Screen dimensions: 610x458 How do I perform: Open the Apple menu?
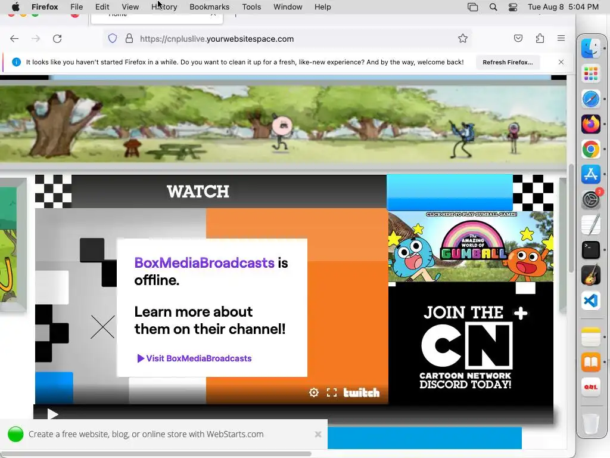15,7
